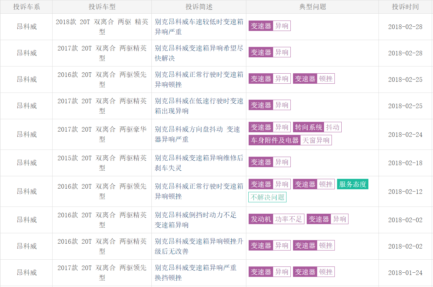Click 2018-02-28 date in 车速较低时 row
The height and width of the screenshot is (287, 433).
pos(405,27)
